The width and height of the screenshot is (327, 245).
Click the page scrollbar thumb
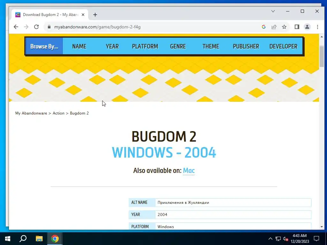click(x=322, y=56)
